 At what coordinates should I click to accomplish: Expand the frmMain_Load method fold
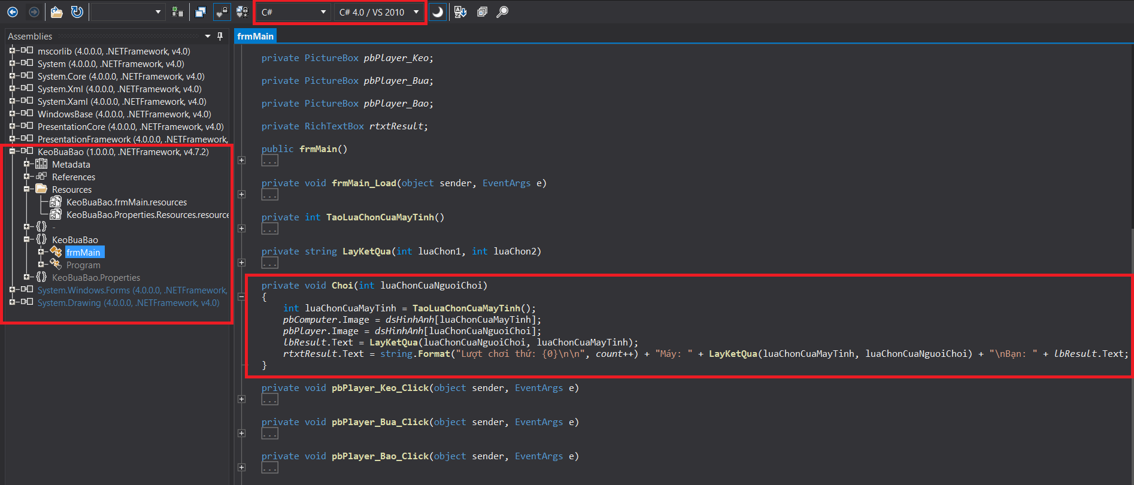[x=241, y=195]
